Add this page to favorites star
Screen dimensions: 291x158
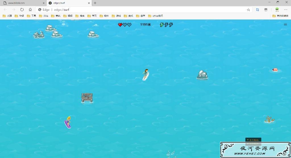click(x=248, y=10)
